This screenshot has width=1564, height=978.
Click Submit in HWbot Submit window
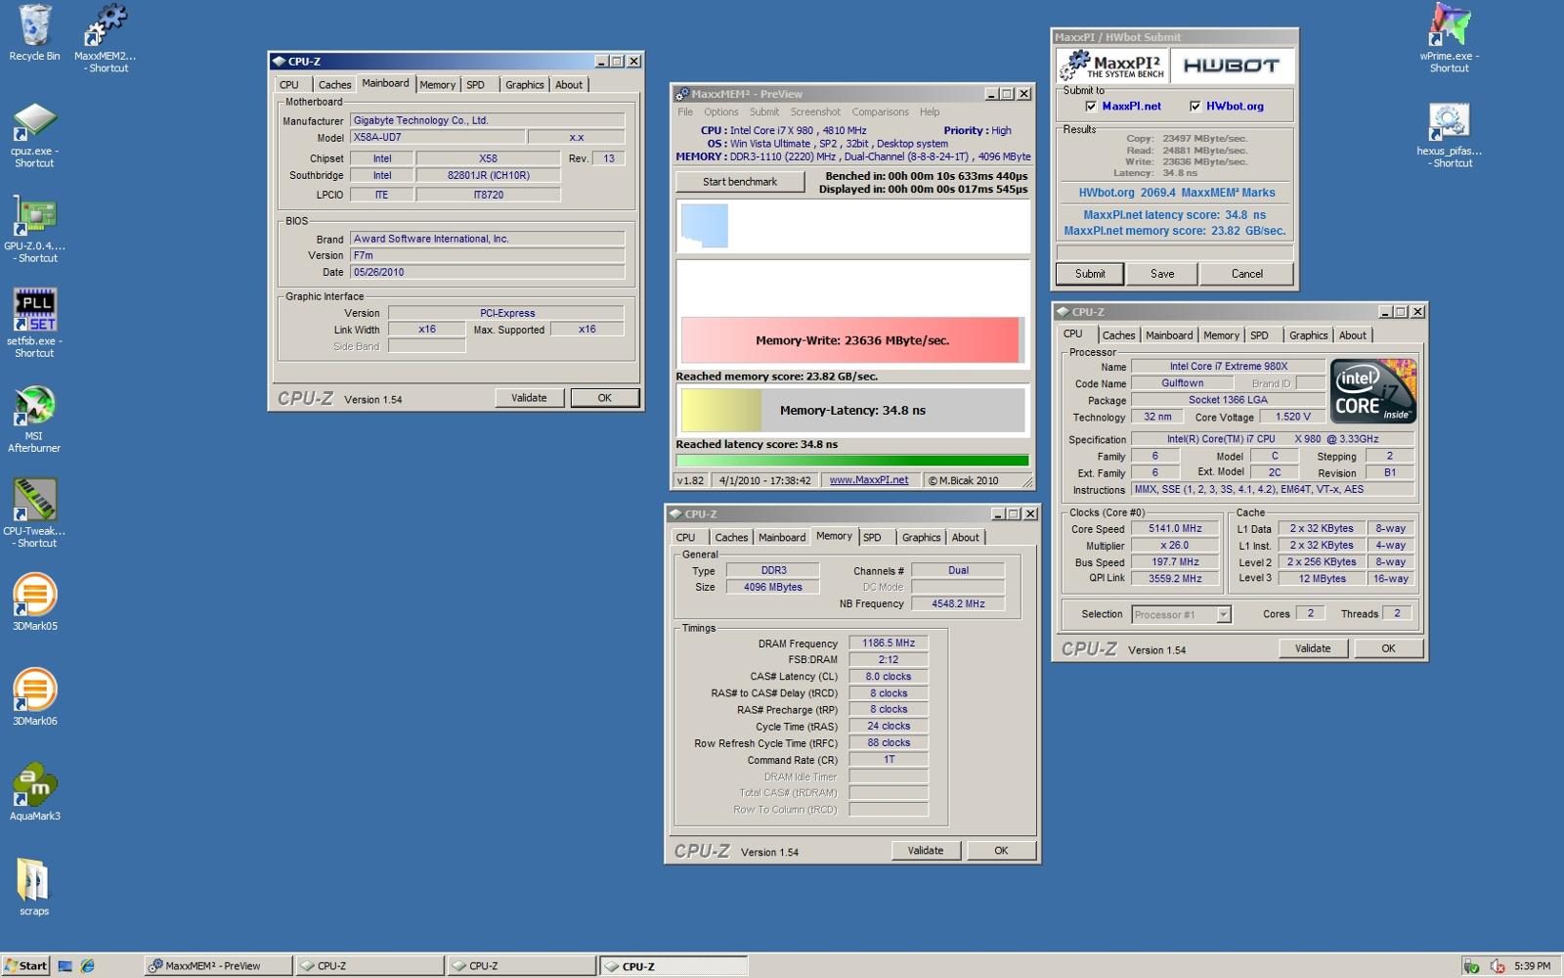[1090, 274]
